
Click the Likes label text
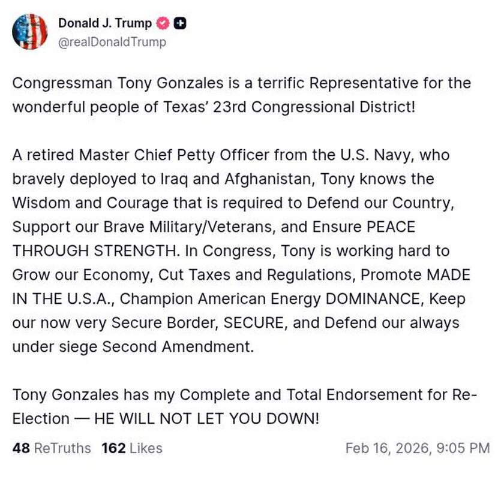(x=145, y=448)
